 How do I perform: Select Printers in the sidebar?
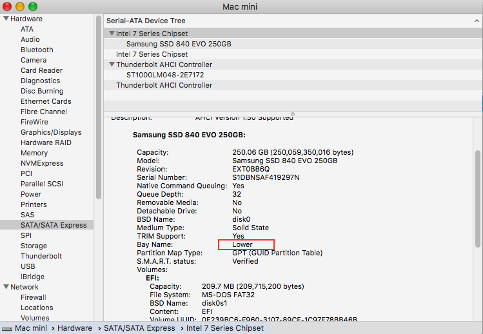(34, 204)
